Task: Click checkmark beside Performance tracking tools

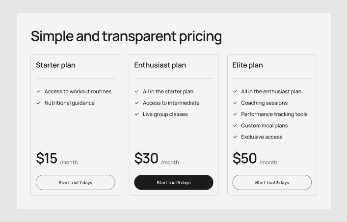Action: (235, 114)
